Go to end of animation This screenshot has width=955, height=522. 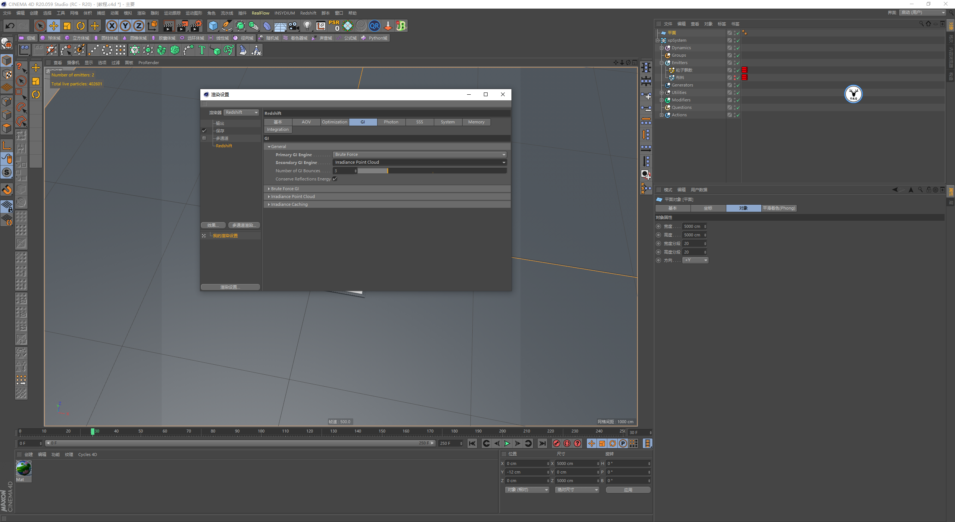coord(542,443)
